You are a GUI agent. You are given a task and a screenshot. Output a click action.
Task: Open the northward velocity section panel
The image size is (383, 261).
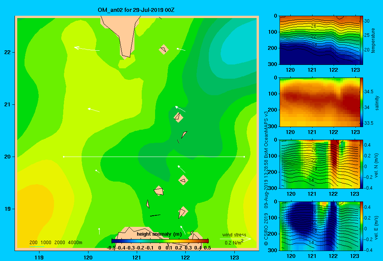click(x=320, y=164)
